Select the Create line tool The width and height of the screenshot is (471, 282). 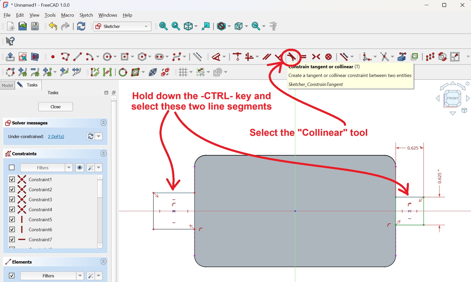77,57
